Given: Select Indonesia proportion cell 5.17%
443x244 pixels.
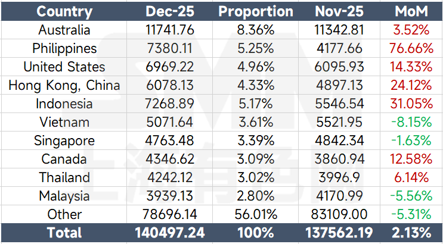Looking at the screenshot, I should point(256,104).
